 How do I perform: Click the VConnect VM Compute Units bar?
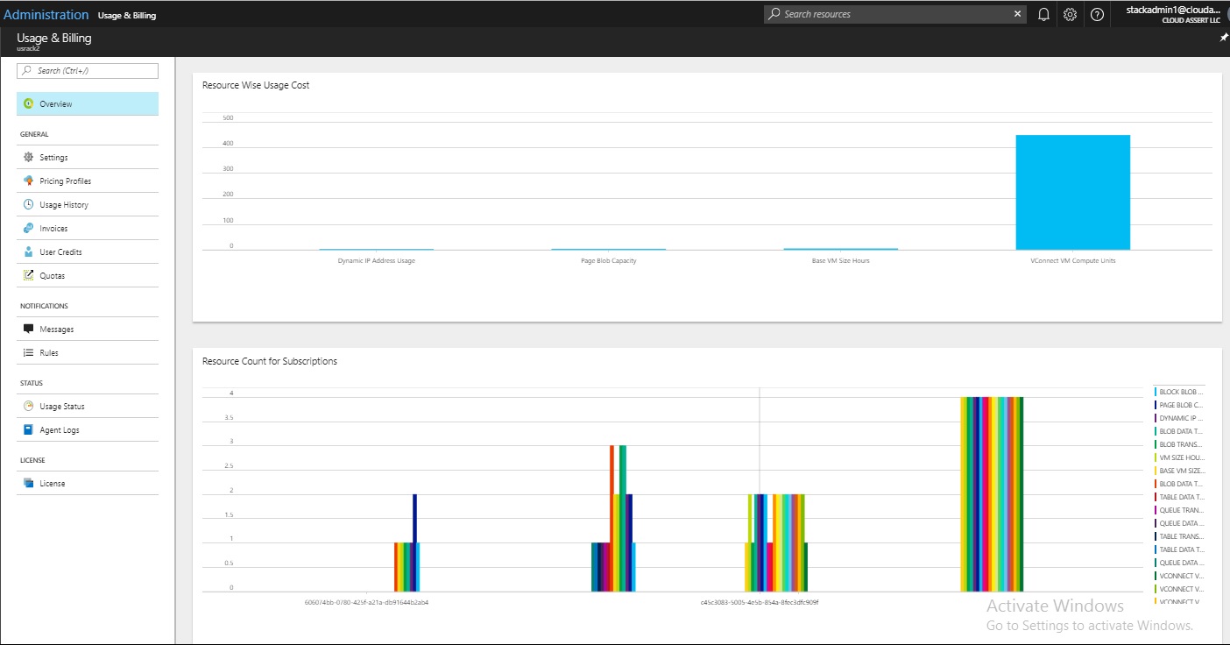pyautogui.click(x=1072, y=193)
